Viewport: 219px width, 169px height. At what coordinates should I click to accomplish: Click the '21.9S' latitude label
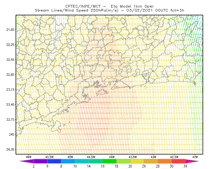[x=10, y=30]
